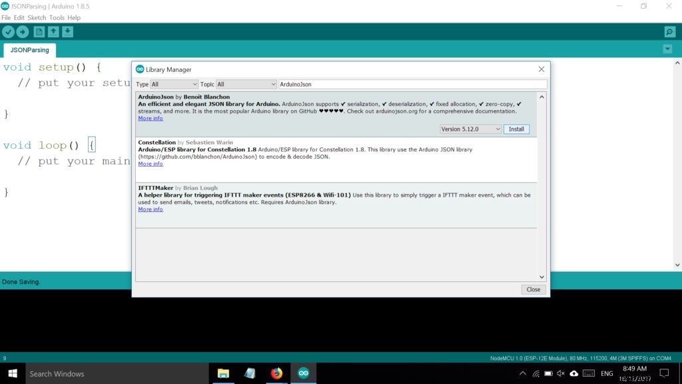Close the Library Manager dialog
The height and width of the screenshot is (384, 682).
533,289
